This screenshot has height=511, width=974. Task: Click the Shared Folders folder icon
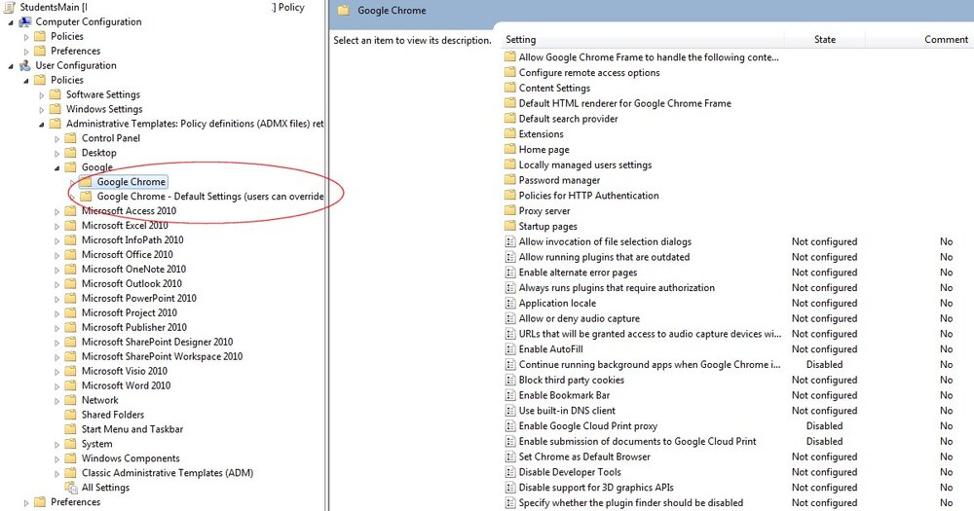pyautogui.click(x=71, y=415)
